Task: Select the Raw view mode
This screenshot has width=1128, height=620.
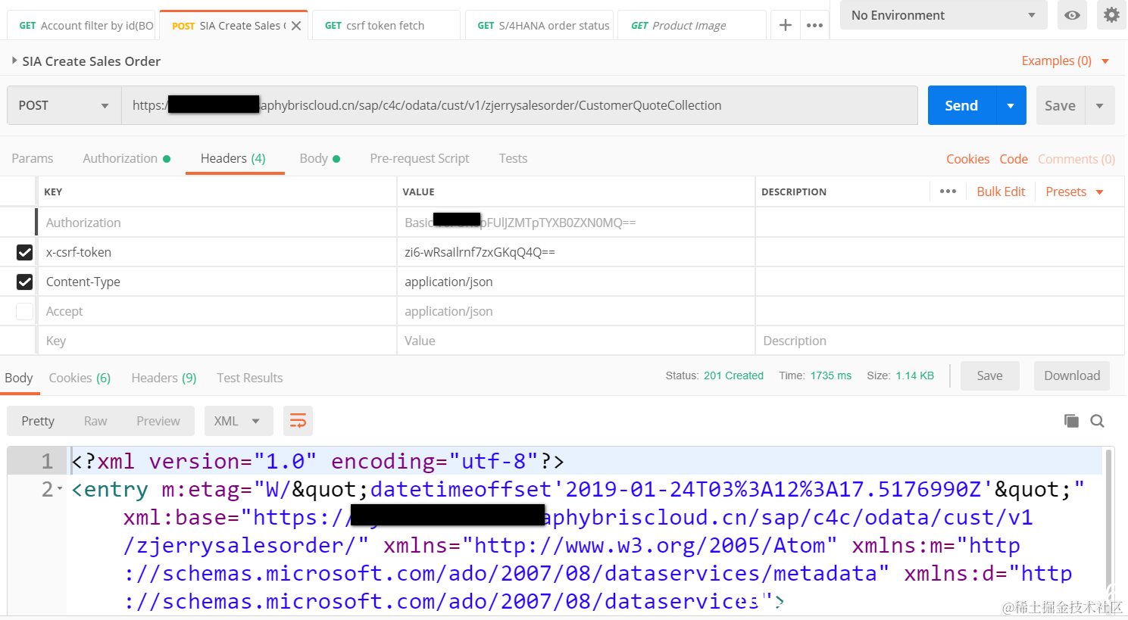Action: pyautogui.click(x=95, y=421)
